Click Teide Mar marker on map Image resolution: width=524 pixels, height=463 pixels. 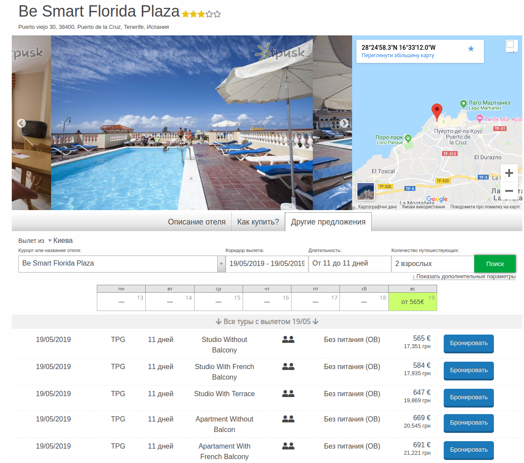click(x=479, y=118)
